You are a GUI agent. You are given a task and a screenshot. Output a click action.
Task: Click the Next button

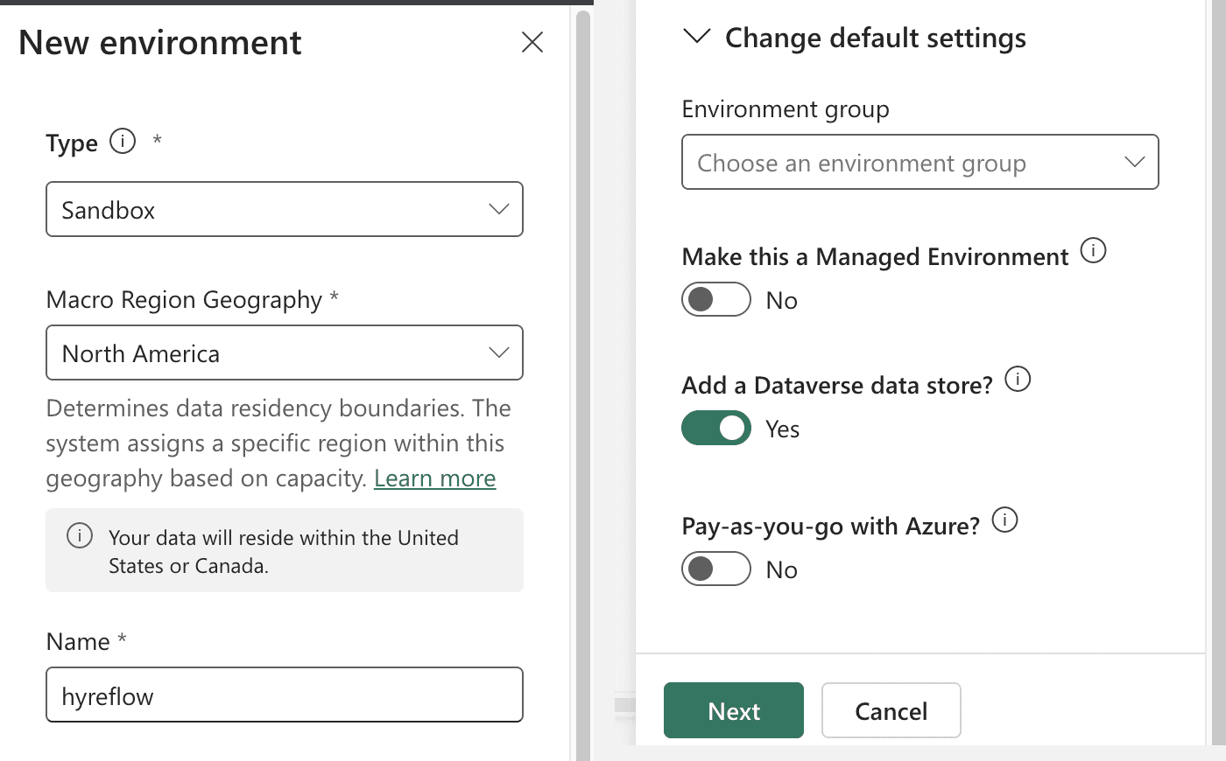click(x=734, y=710)
